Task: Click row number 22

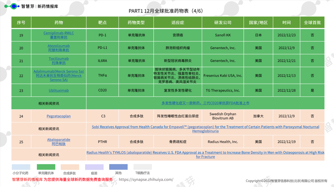Action: pyautogui.click(x=21, y=76)
